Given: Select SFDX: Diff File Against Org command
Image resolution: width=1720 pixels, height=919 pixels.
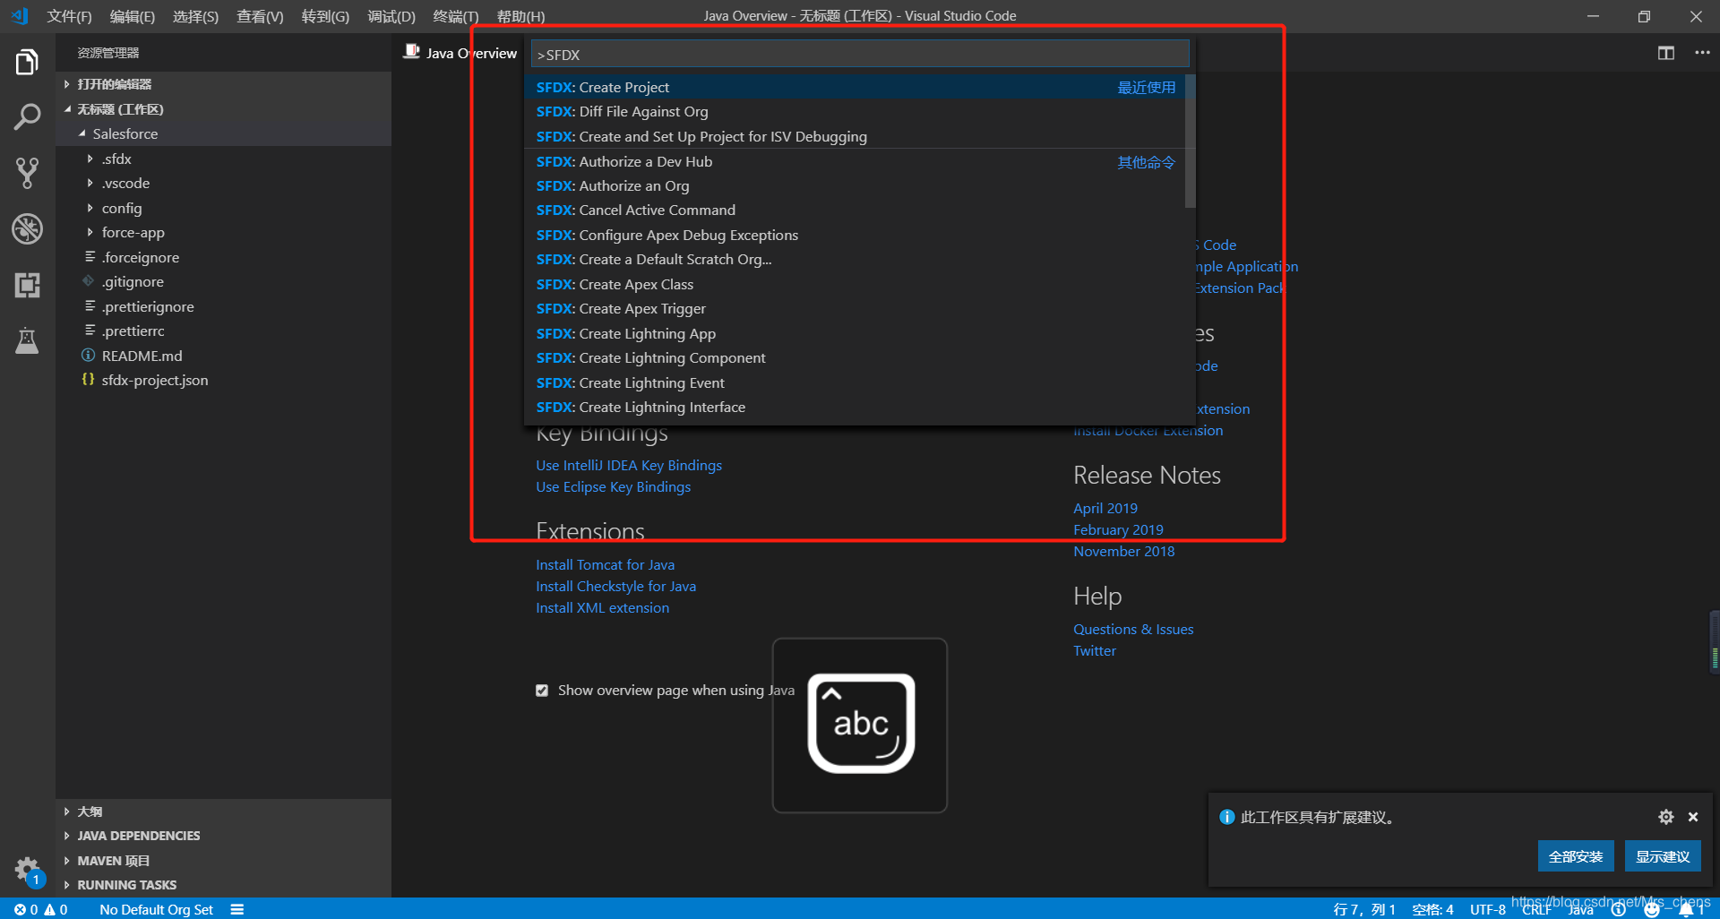Looking at the screenshot, I should 855,112.
